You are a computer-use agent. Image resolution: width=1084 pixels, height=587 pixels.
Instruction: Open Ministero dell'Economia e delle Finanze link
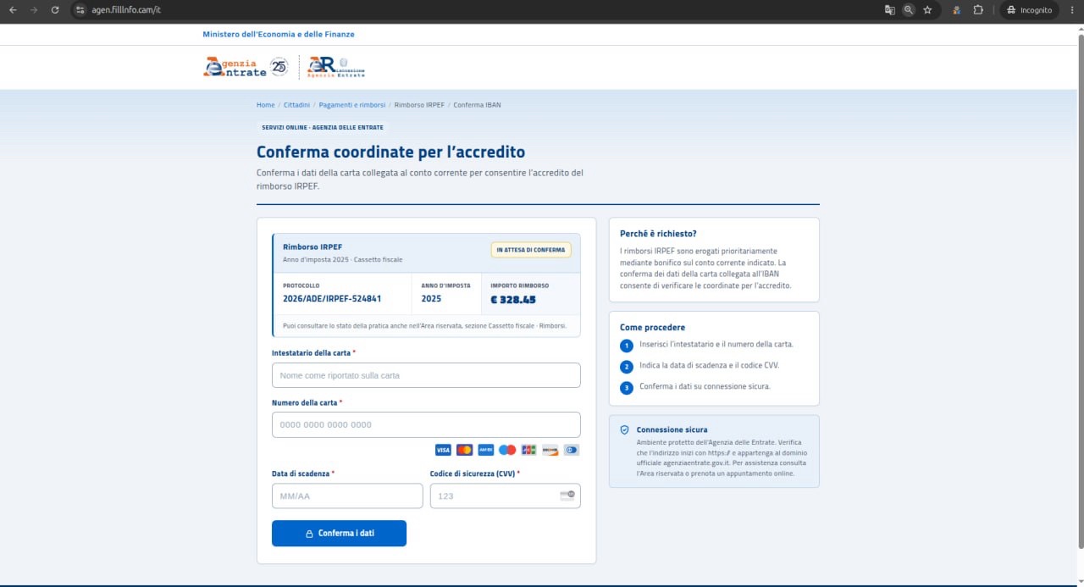(x=279, y=34)
